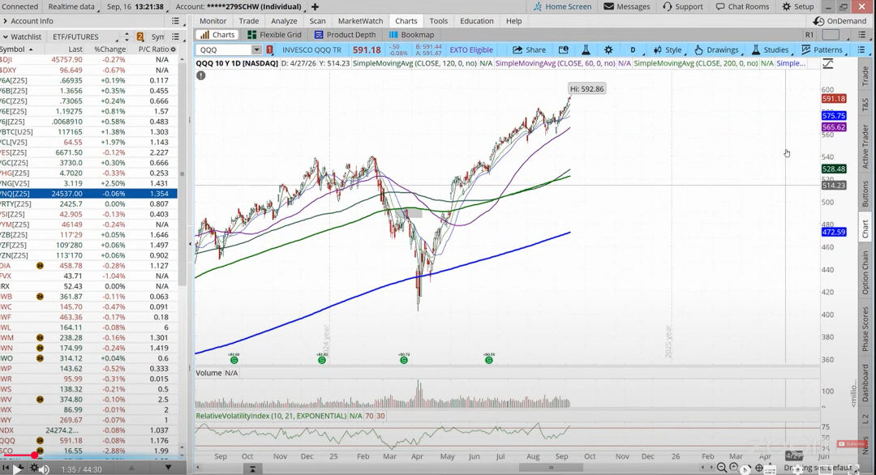Viewport: 876px width, 475px height.
Task: Open the Account Info list-menu icon
Action: (x=175, y=21)
